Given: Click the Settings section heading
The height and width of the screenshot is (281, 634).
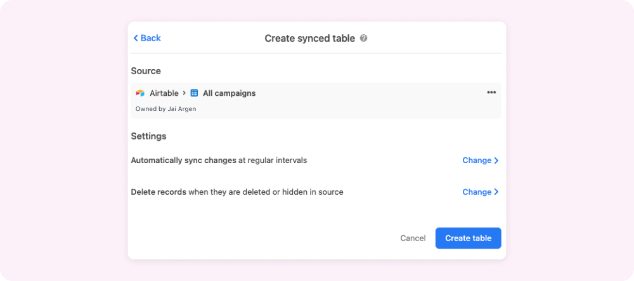Looking at the screenshot, I should click(148, 136).
